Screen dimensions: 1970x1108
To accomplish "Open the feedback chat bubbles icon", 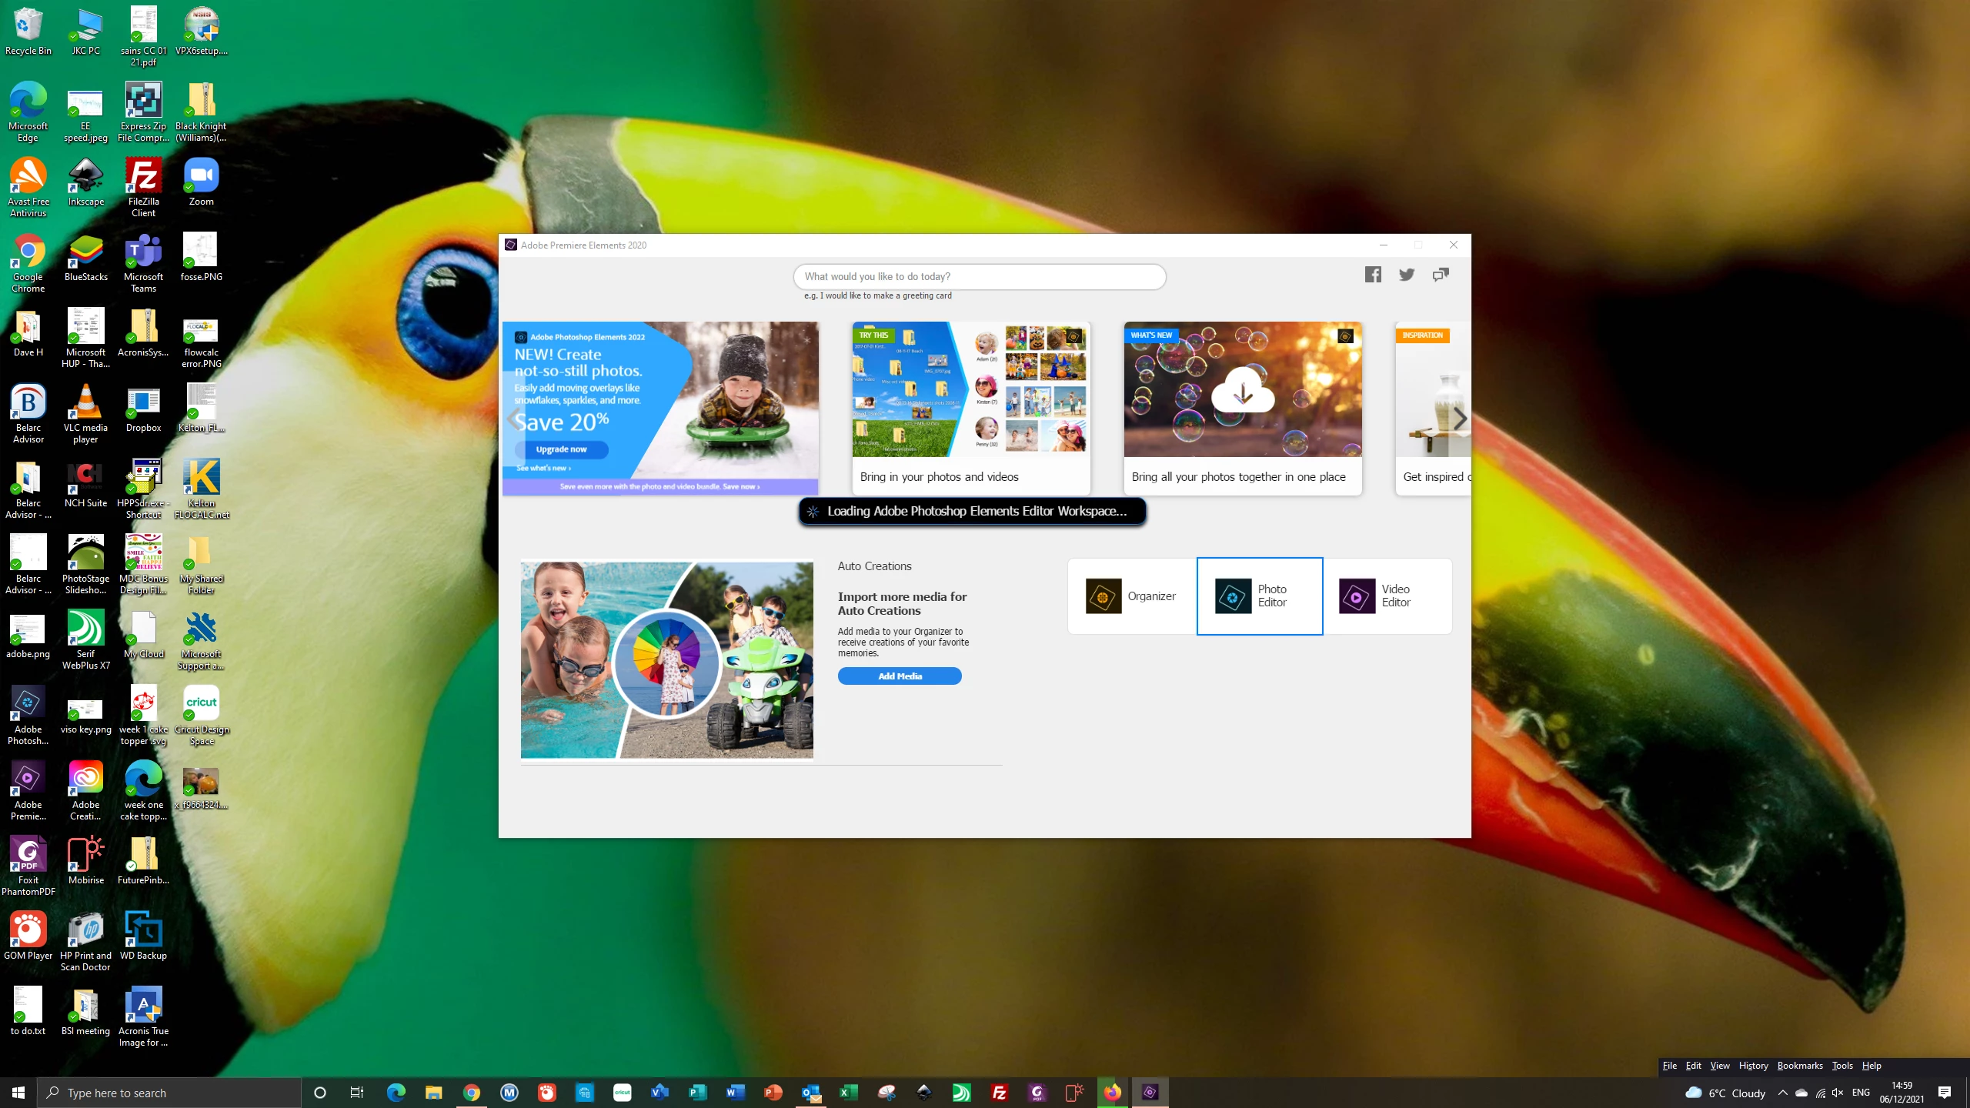I will point(1441,275).
